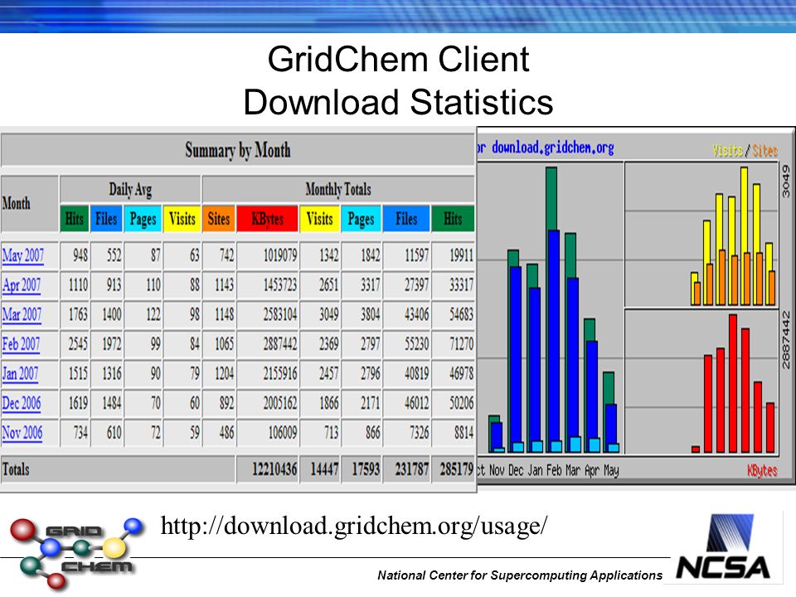
Task: Click the Monthly Totals group header
Action: (338, 189)
